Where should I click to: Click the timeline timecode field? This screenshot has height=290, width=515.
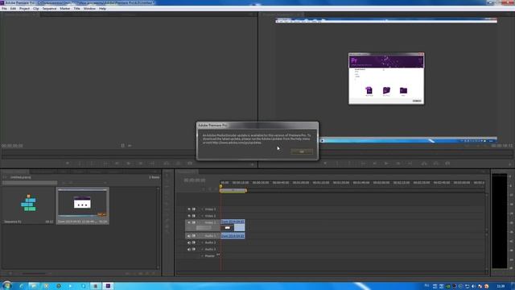(x=195, y=180)
